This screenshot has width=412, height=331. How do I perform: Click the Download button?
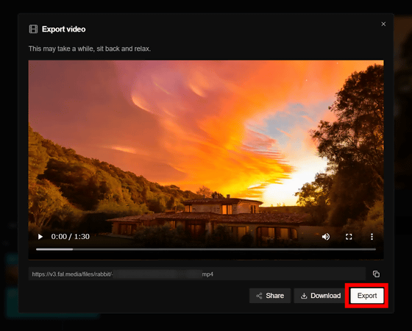coord(321,296)
